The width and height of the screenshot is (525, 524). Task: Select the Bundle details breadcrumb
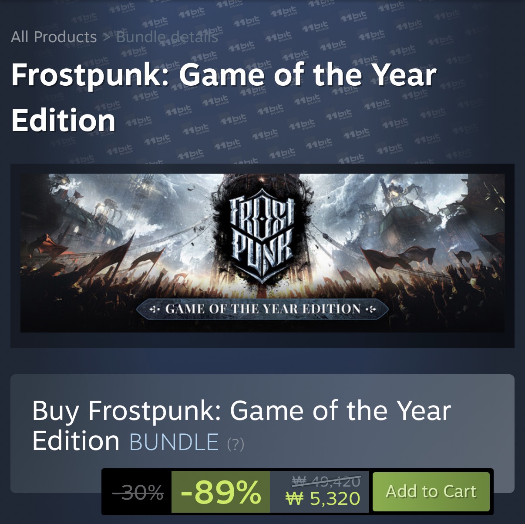[167, 37]
